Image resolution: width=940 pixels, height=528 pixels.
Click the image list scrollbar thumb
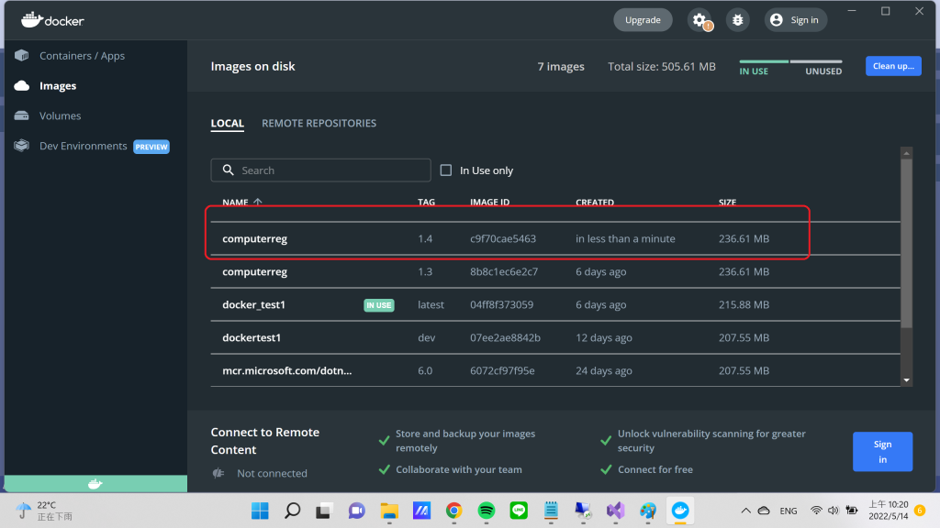tap(906, 243)
